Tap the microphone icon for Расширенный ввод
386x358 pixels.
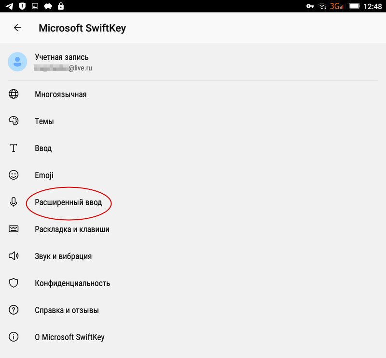pos(14,202)
